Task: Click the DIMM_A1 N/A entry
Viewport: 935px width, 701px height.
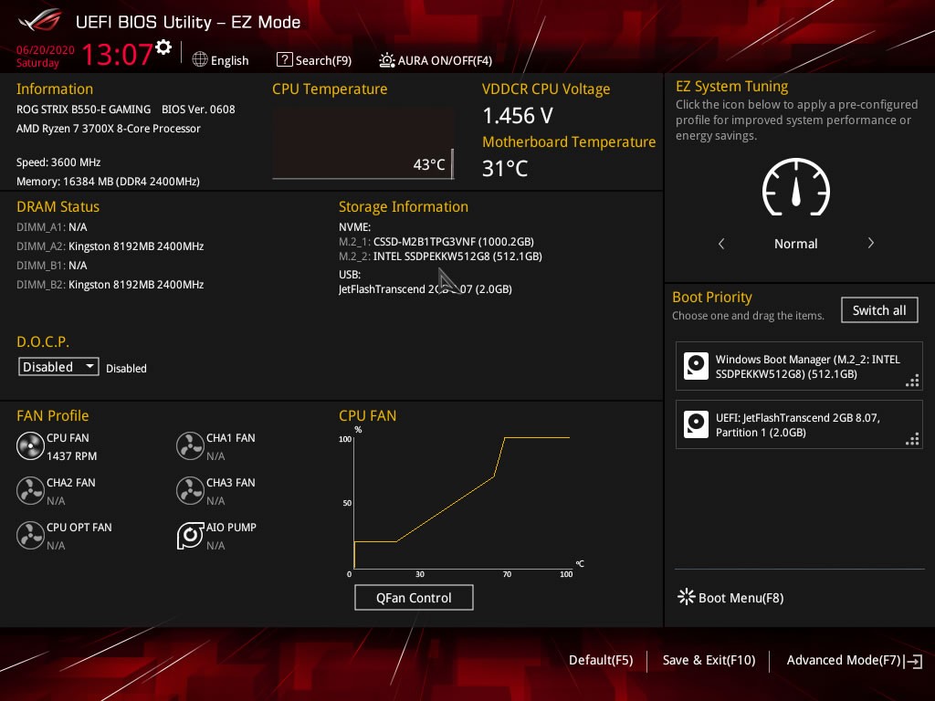Action: point(52,227)
